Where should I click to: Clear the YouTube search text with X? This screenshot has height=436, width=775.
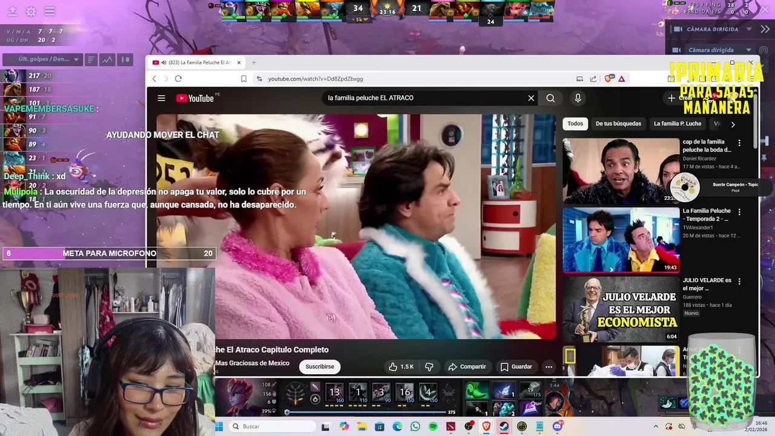coord(531,98)
